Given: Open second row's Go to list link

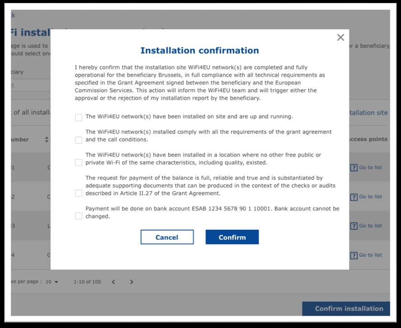Looking at the screenshot, I should pyautogui.click(x=370, y=197).
